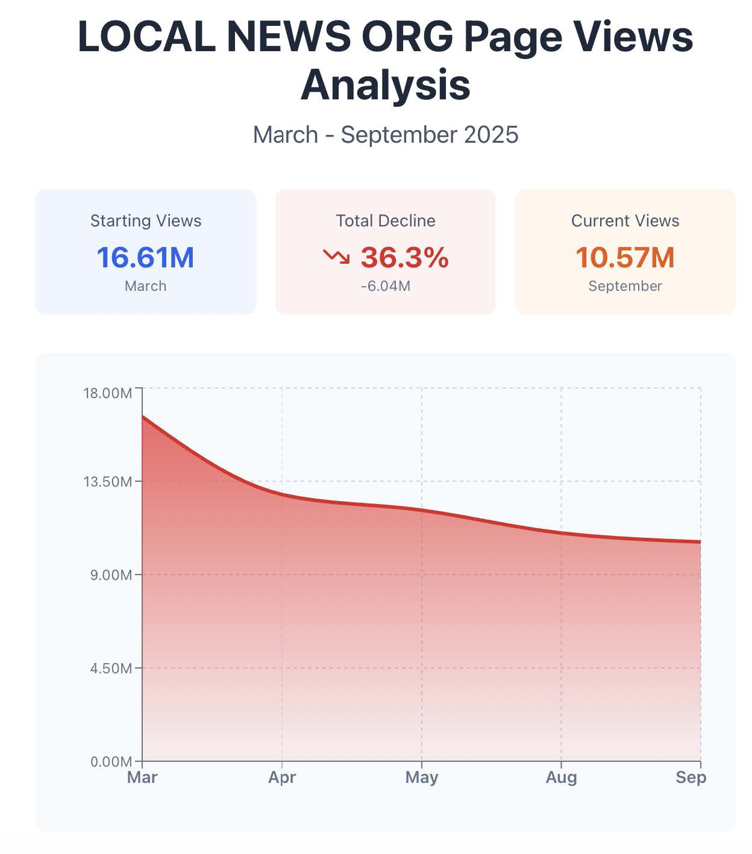Screen dimensions: 752x854
Task: Click the -6.04M decline amount text
Action: pyautogui.click(x=386, y=286)
